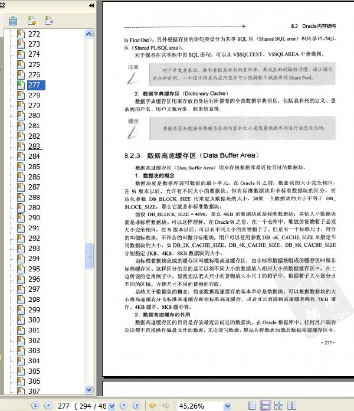
Task: Open bookmark 298
Action: 34,299
